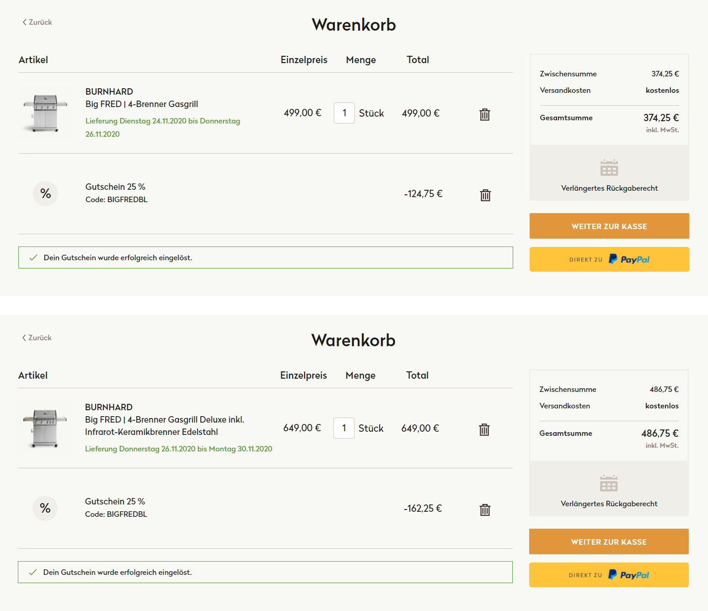Click the -162,25 € voucher discount amount

tap(423, 508)
